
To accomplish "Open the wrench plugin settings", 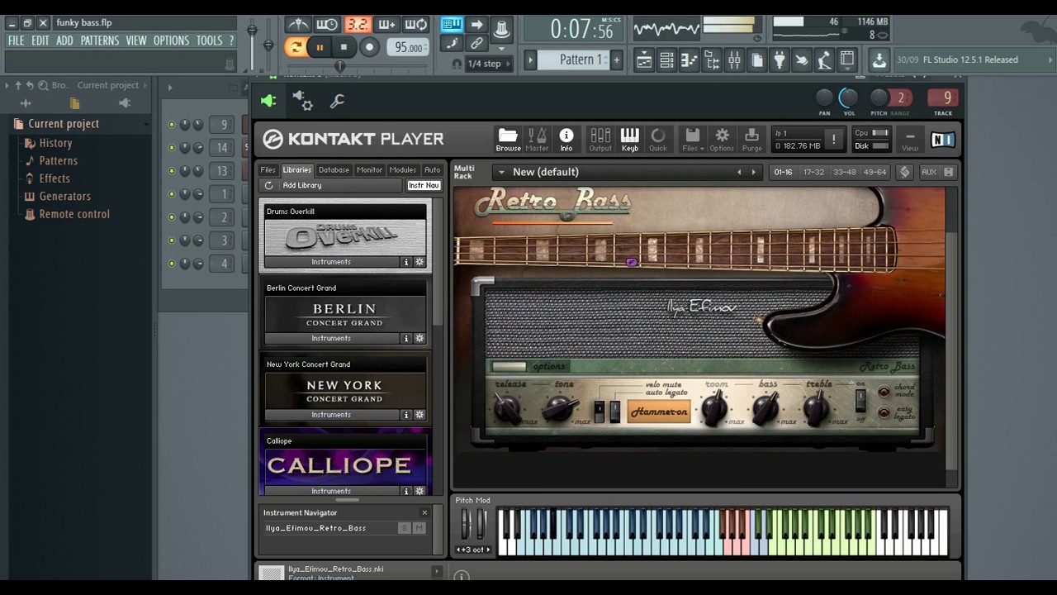I will [x=337, y=101].
